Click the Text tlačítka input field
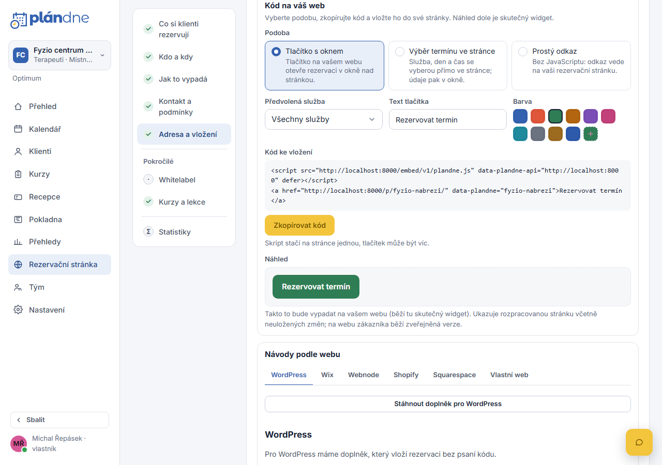Image resolution: width=662 pixels, height=465 pixels. click(x=448, y=119)
